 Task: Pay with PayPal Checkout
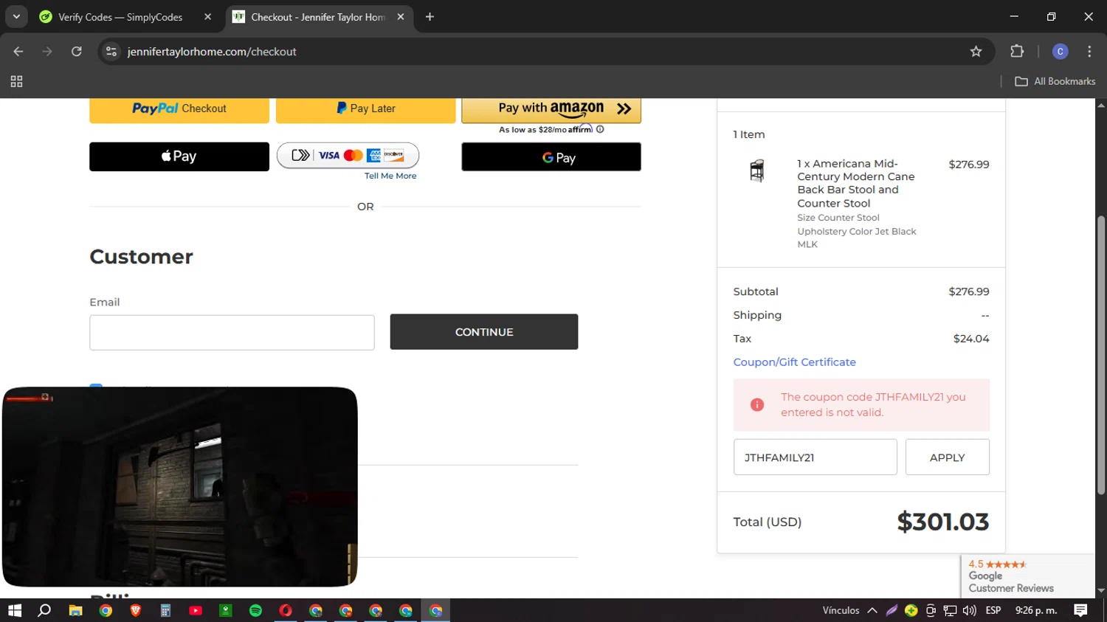click(x=179, y=109)
